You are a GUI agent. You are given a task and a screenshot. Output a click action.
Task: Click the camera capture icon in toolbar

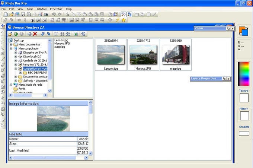(46, 15)
